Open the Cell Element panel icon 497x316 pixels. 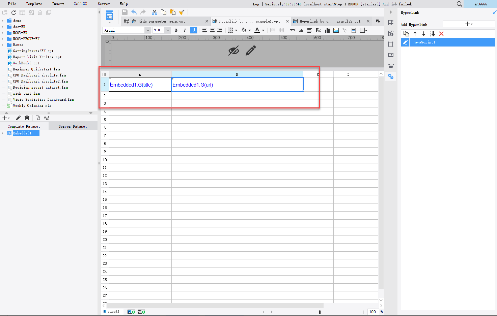391,23
